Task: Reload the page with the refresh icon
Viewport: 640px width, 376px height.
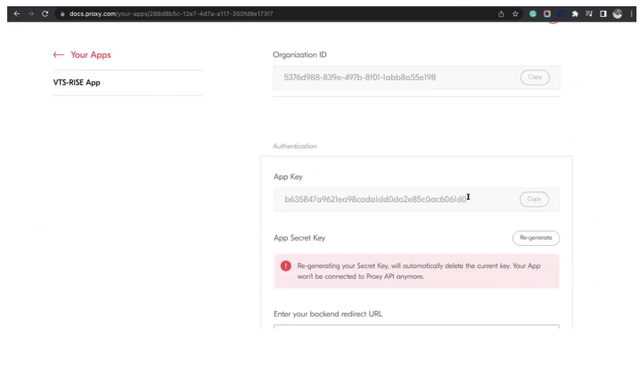Action: pyautogui.click(x=45, y=14)
